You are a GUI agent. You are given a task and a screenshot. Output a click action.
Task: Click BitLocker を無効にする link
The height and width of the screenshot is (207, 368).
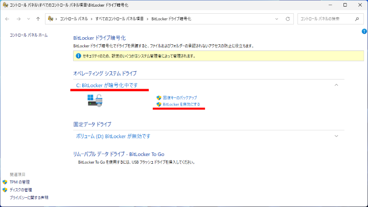pos(181,104)
